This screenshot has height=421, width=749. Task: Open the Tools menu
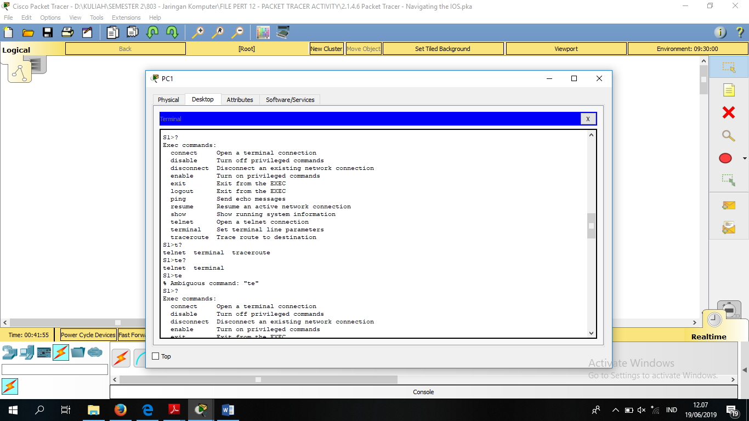pyautogui.click(x=97, y=18)
